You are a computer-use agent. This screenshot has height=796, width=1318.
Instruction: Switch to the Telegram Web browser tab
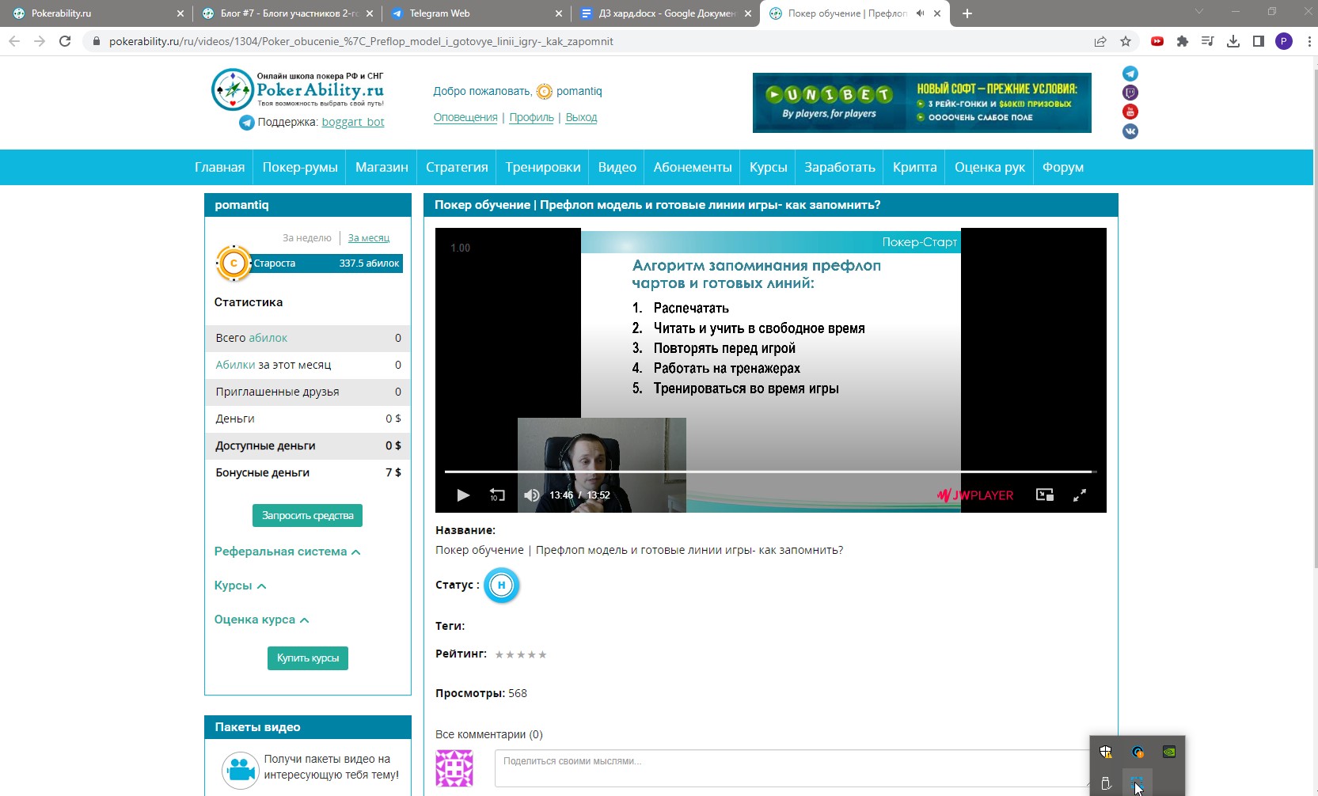click(x=477, y=13)
